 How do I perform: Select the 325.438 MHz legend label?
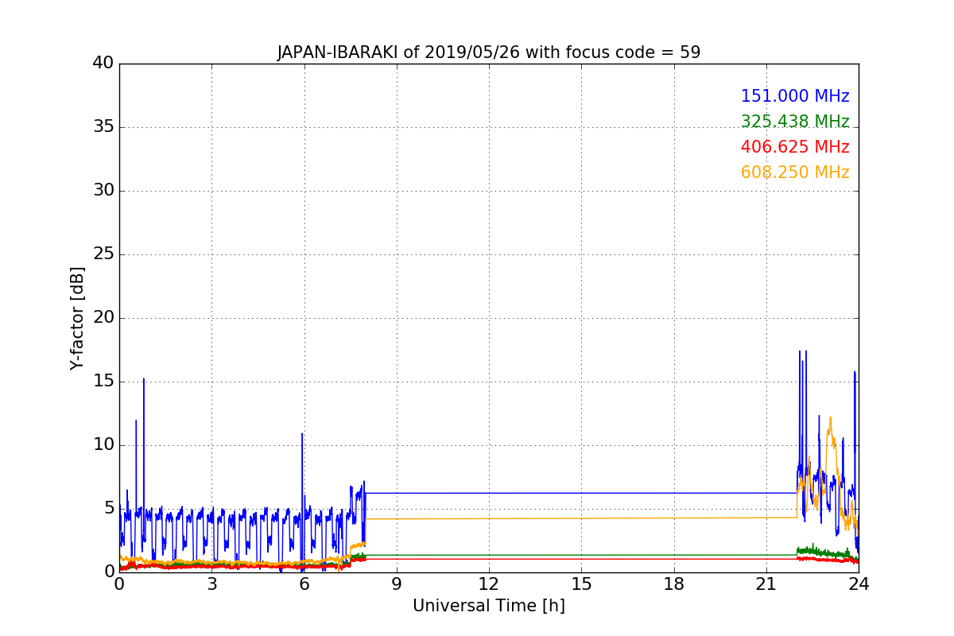[795, 122]
